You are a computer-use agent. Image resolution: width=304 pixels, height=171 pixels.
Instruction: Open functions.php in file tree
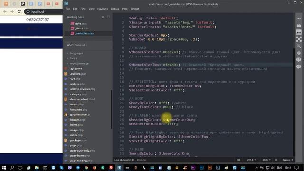pyautogui.click(x=79, y=110)
